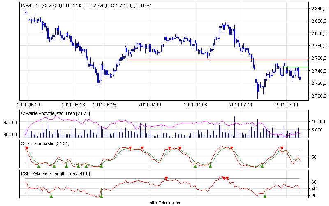Select the 2 800,0 price axis label
Screen dimensions: 329x206
point(319,33)
